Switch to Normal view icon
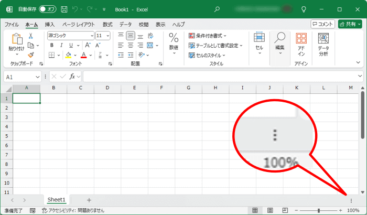Image resolution: width=367 pixels, height=215 pixels. [x=255, y=210]
